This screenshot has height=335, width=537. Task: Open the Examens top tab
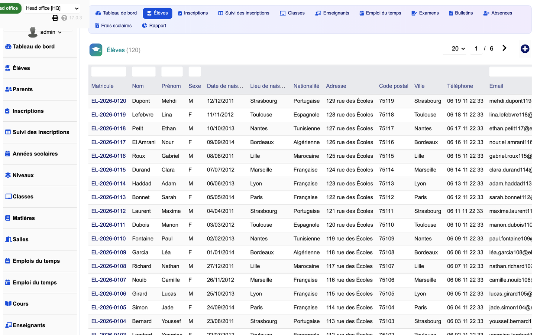click(425, 13)
